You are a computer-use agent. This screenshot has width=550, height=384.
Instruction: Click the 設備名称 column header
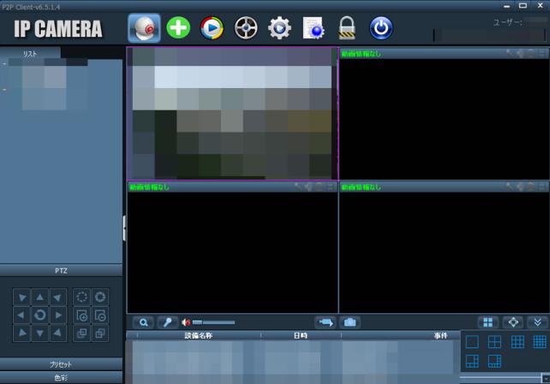click(x=199, y=336)
